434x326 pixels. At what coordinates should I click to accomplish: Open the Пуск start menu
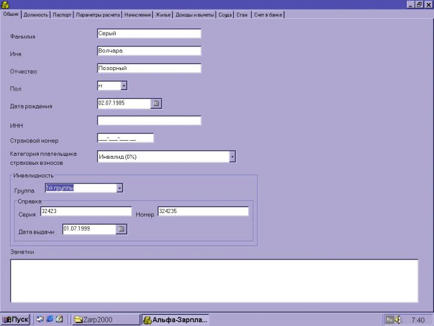click(x=16, y=319)
